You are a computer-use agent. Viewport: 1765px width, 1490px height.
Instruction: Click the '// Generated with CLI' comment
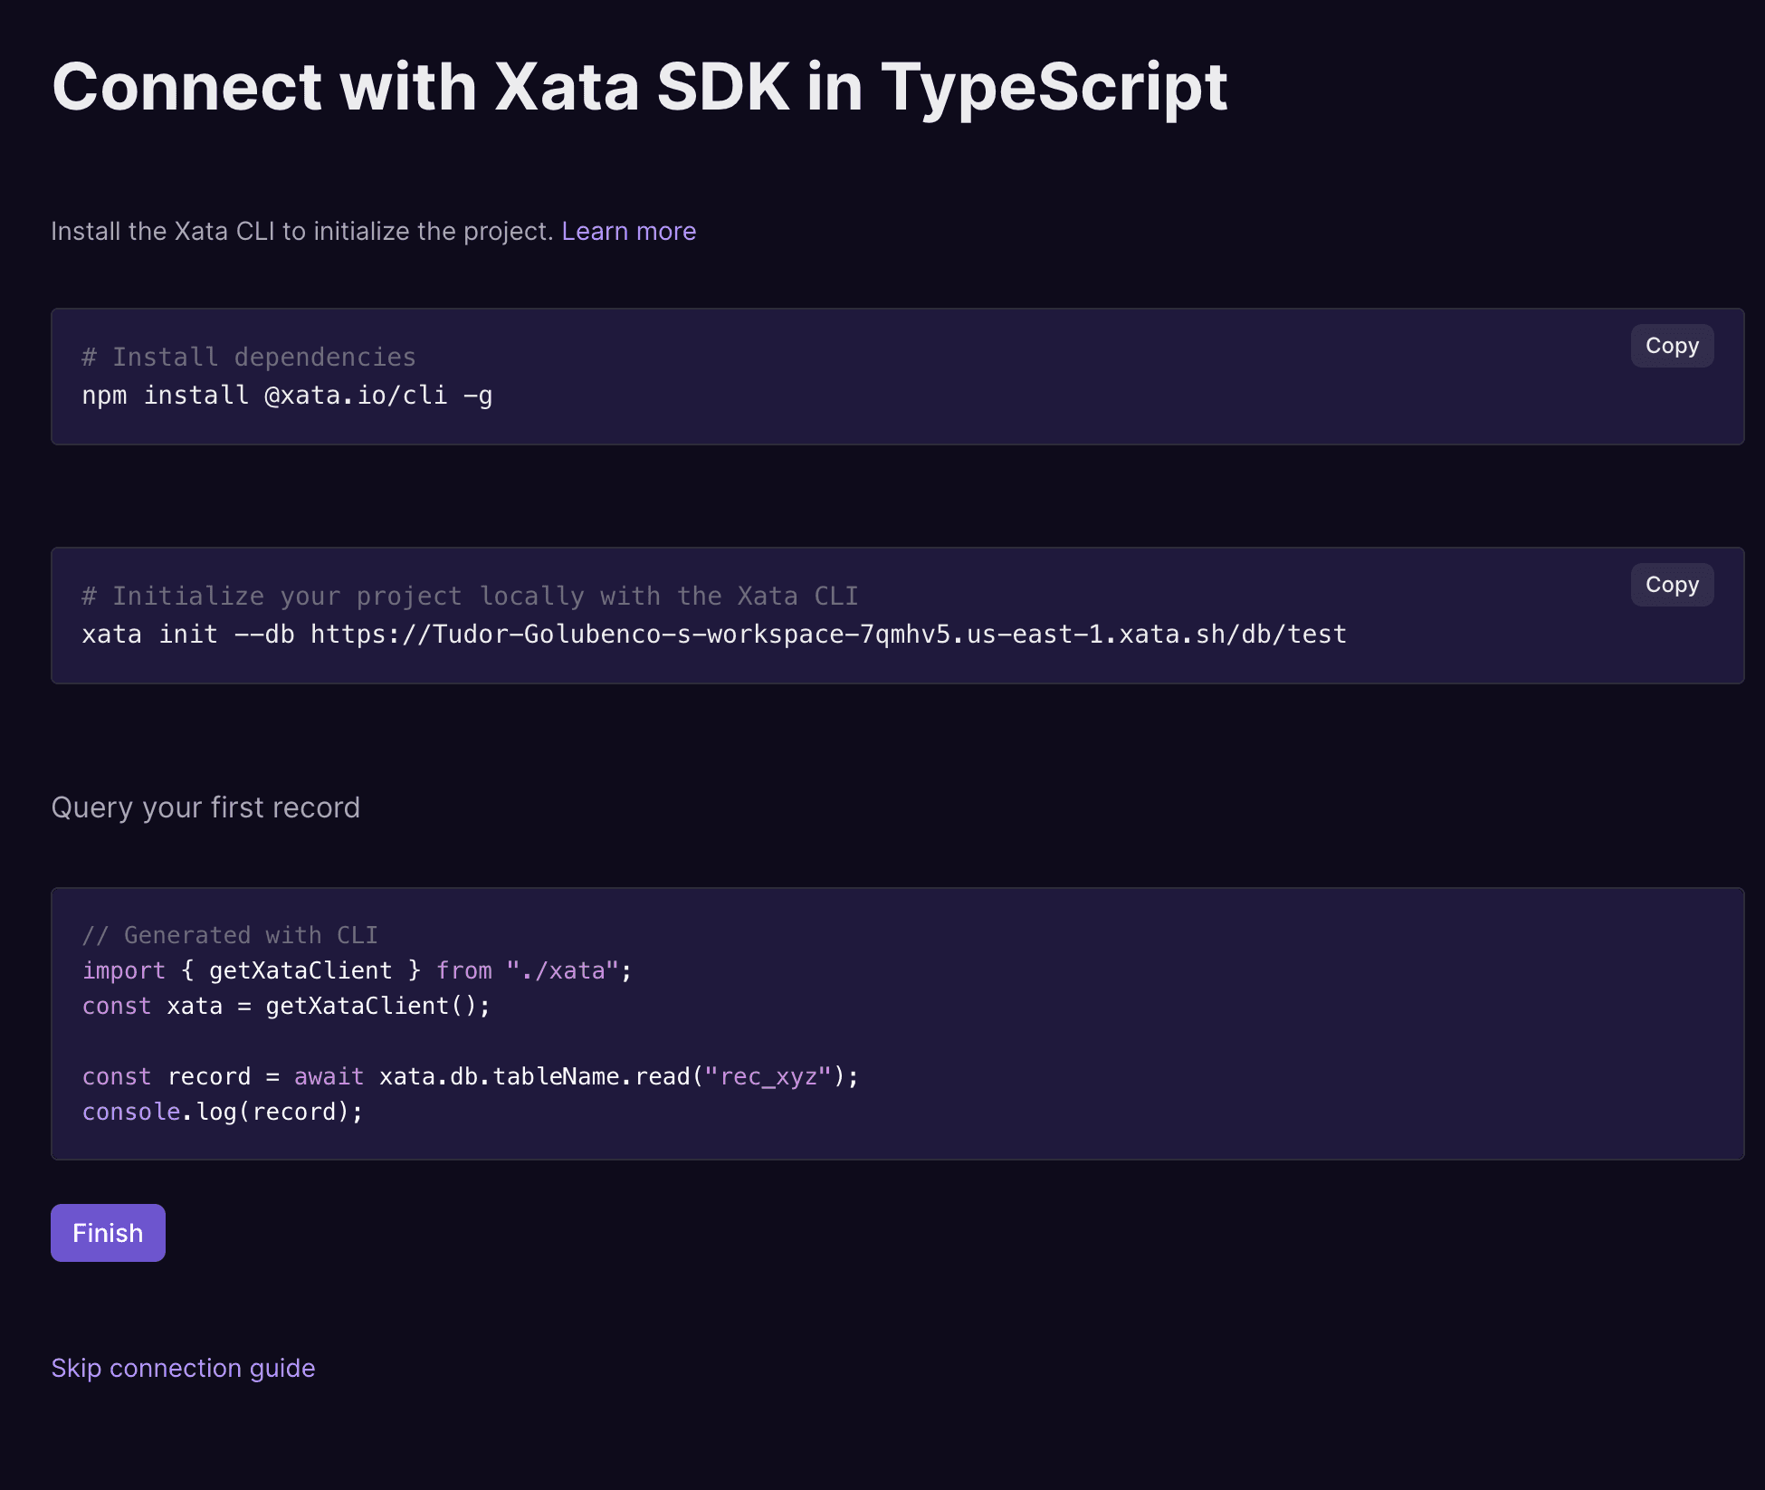pyautogui.click(x=230, y=935)
